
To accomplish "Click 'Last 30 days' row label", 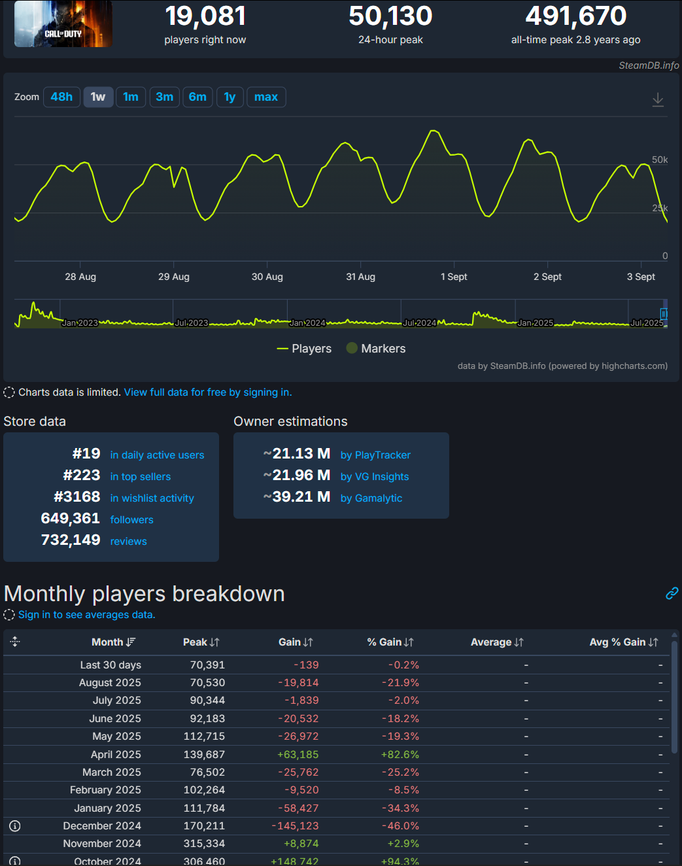I will point(111,665).
